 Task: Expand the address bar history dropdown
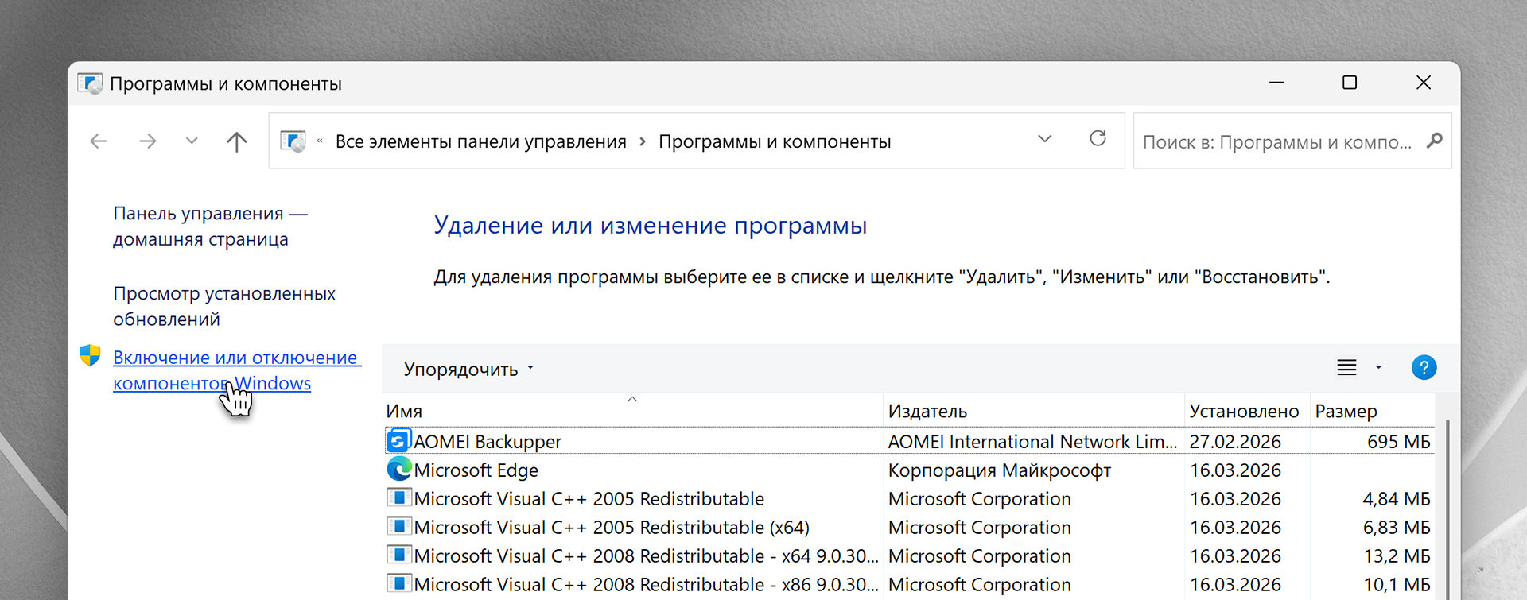coord(1045,139)
